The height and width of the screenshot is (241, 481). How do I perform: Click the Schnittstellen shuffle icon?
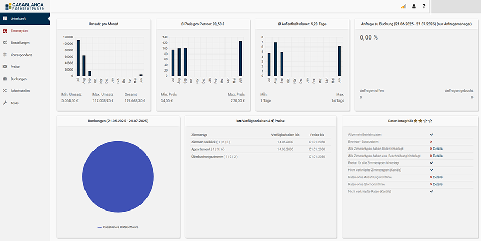pyautogui.click(x=5, y=91)
